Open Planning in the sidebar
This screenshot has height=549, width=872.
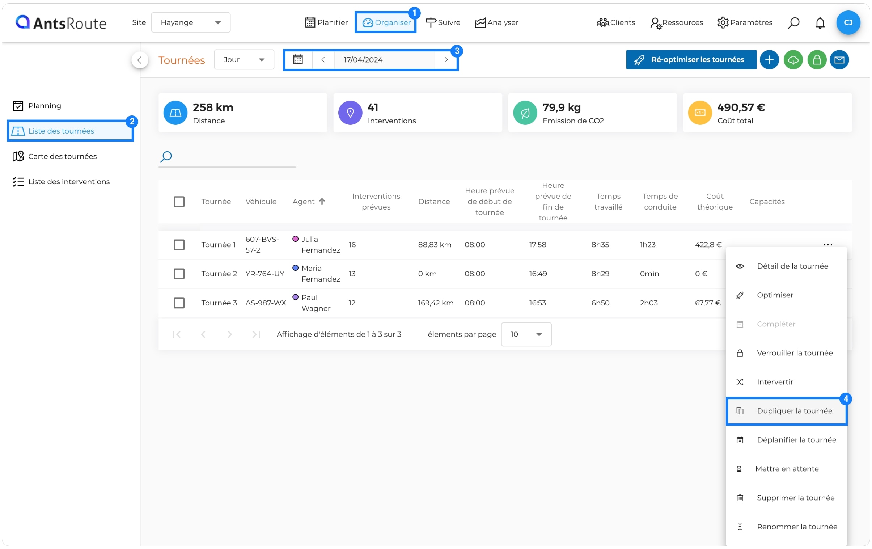(37, 106)
